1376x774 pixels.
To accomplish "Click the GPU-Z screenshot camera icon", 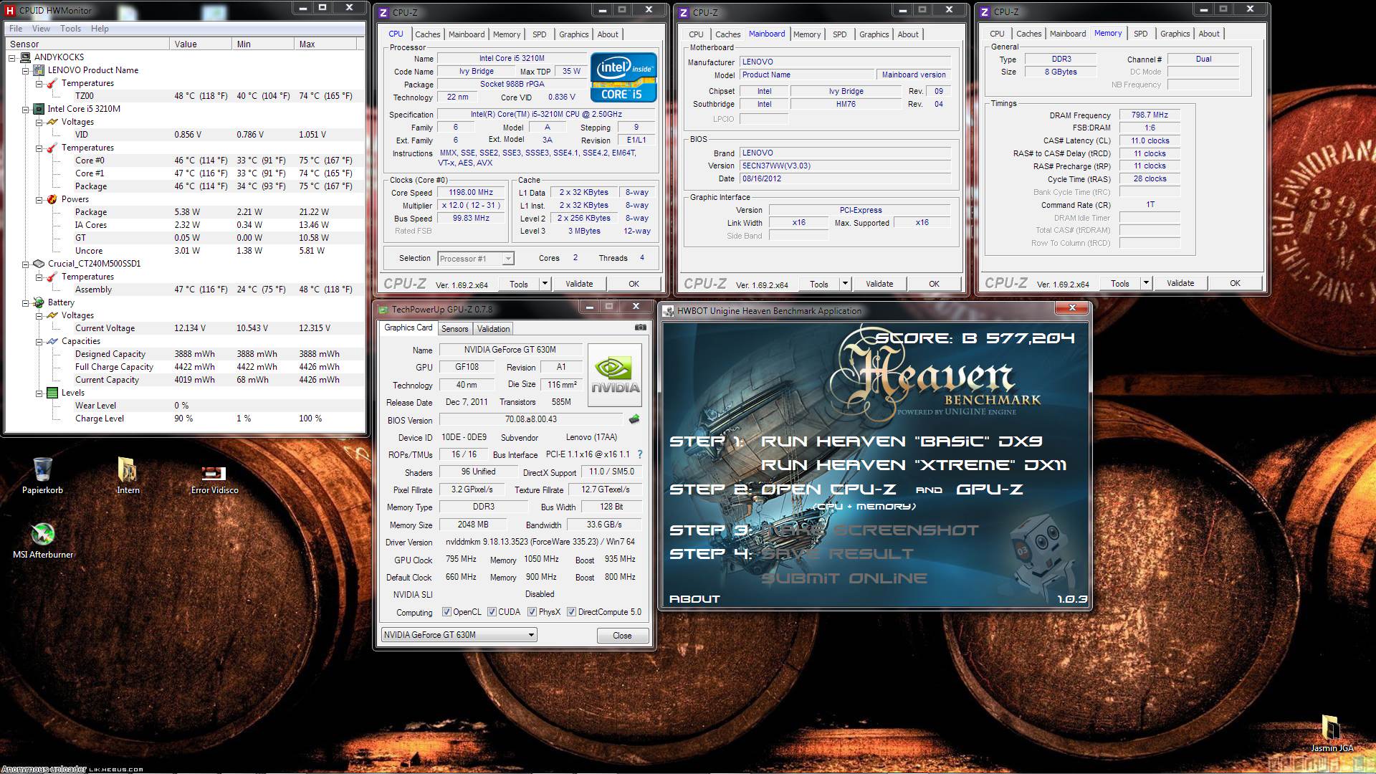I will pyautogui.click(x=640, y=328).
